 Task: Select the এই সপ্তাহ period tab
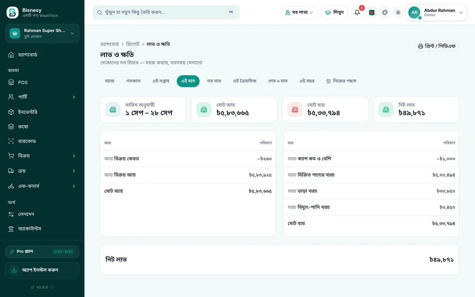pyautogui.click(x=161, y=81)
